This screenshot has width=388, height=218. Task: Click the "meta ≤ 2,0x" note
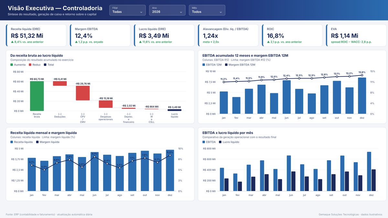pyautogui.click(x=211, y=42)
